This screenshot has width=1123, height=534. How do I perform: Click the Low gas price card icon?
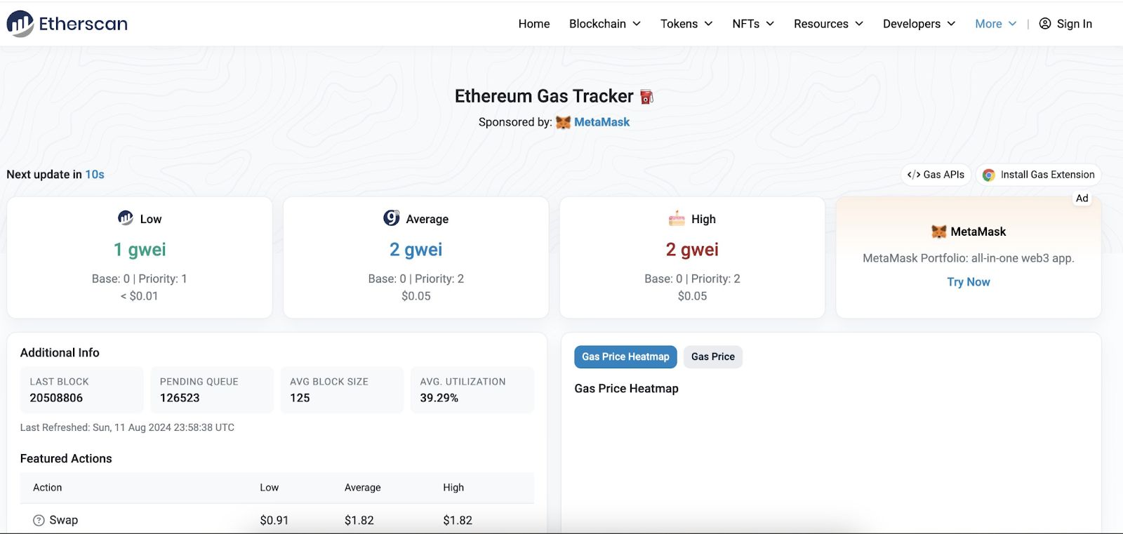click(x=126, y=218)
